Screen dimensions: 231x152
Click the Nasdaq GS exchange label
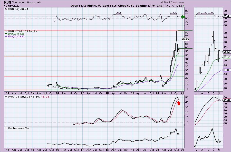(34, 3)
